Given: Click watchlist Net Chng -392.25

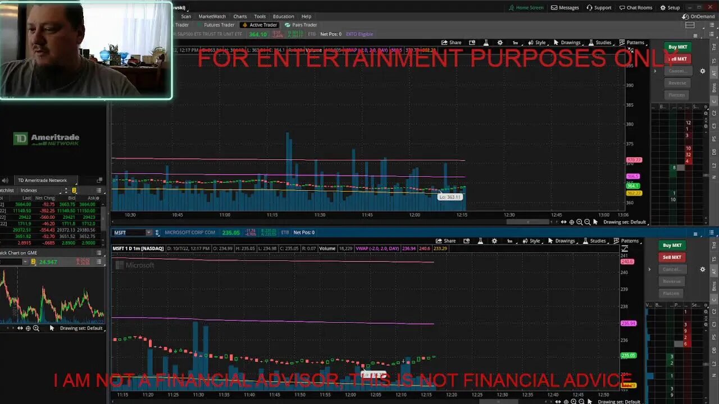Looking at the screenshot, I should [x=47, y=210].
